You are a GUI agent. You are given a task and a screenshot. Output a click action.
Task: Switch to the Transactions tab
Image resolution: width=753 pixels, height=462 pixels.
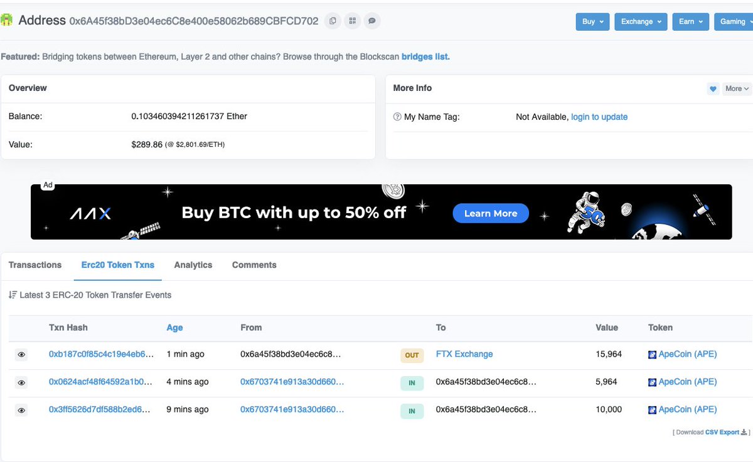coord(35,265)
